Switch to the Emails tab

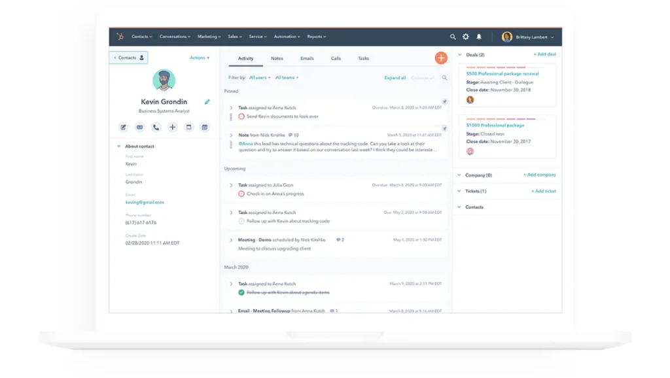pyautogui.click(x=307, y=58)
